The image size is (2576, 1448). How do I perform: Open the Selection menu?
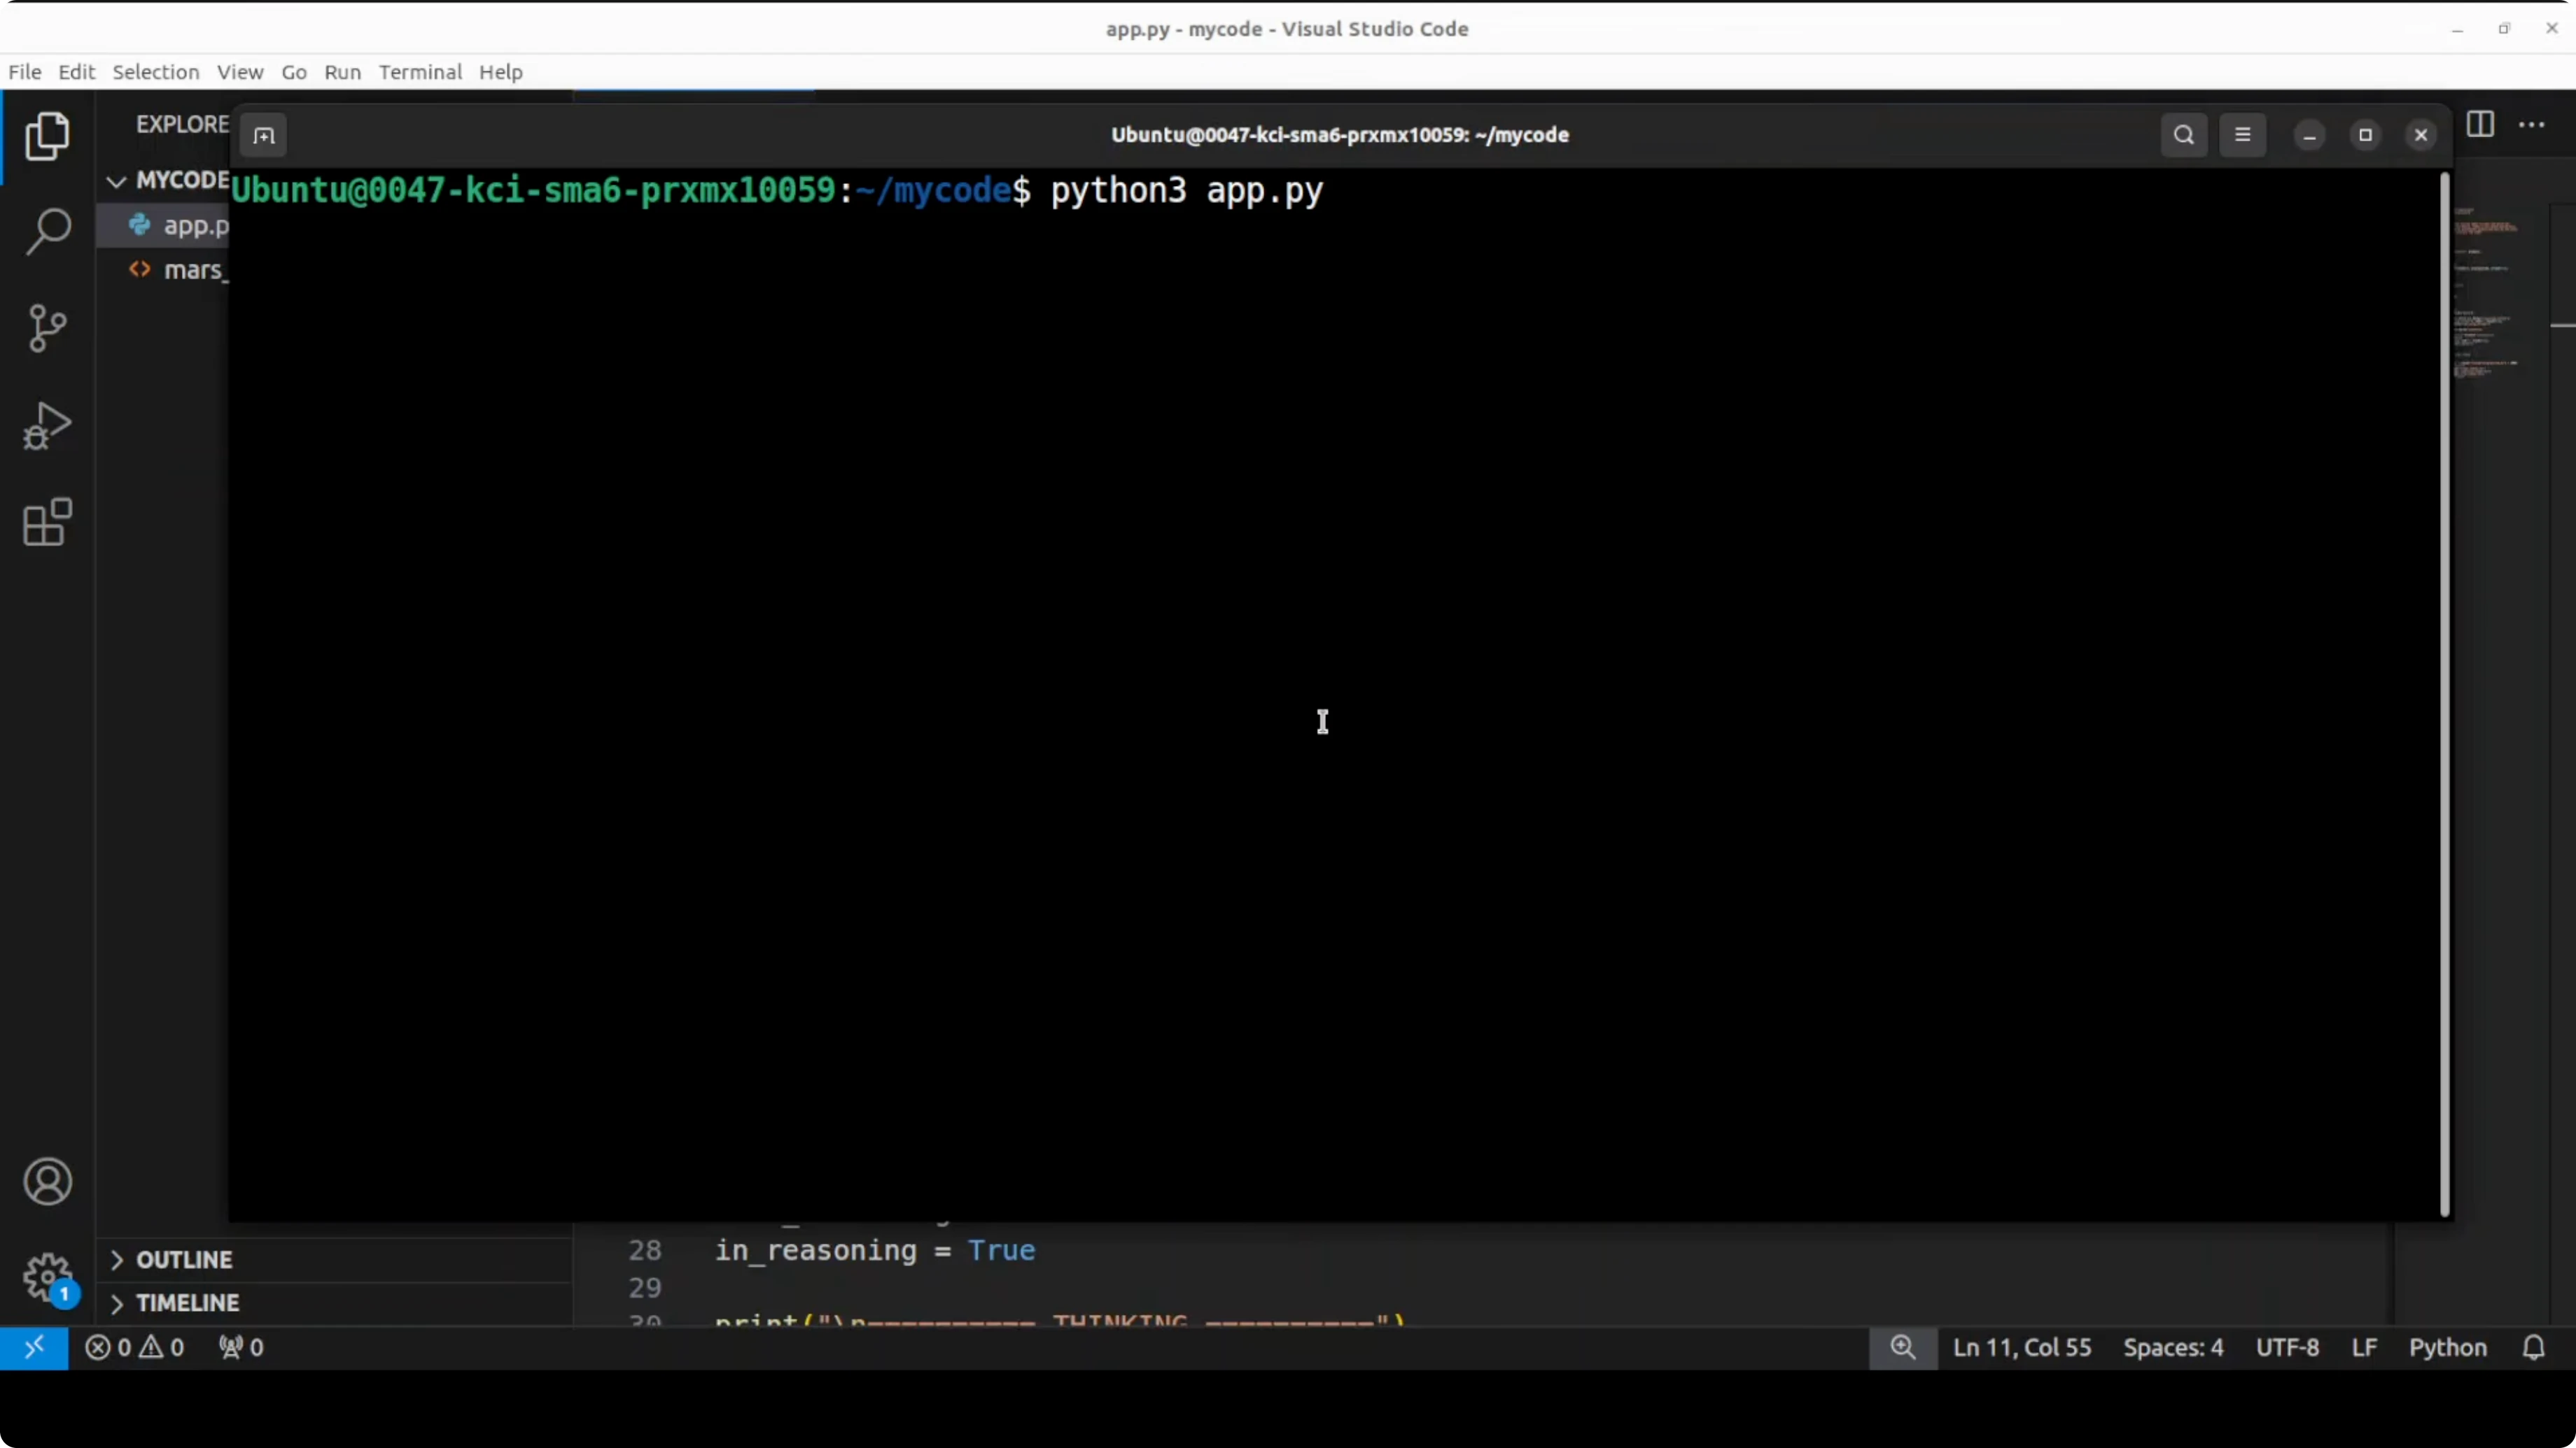coord(155,72)
